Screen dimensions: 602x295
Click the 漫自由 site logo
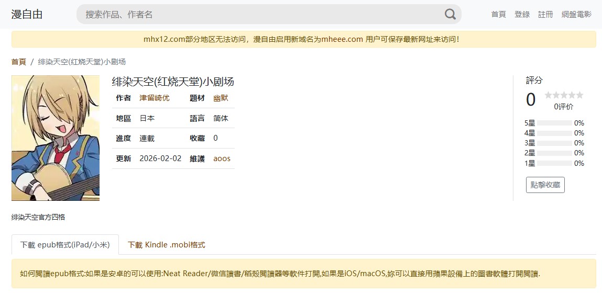coord(27,14)
